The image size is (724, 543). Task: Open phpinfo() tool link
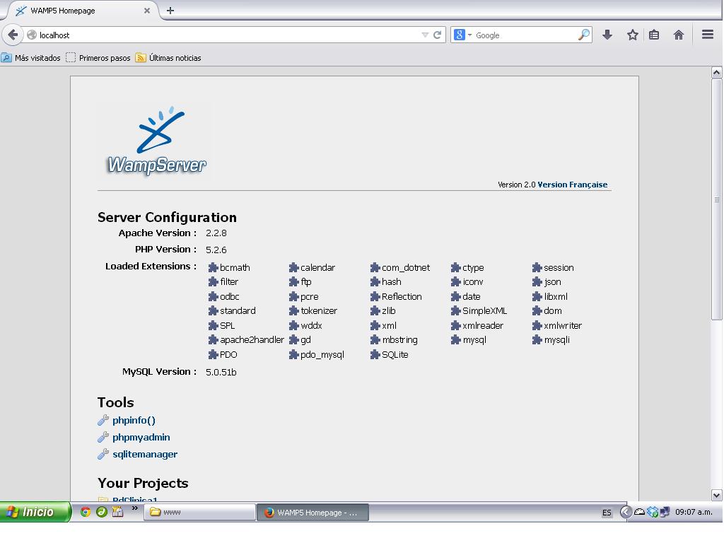click(134, 420)
